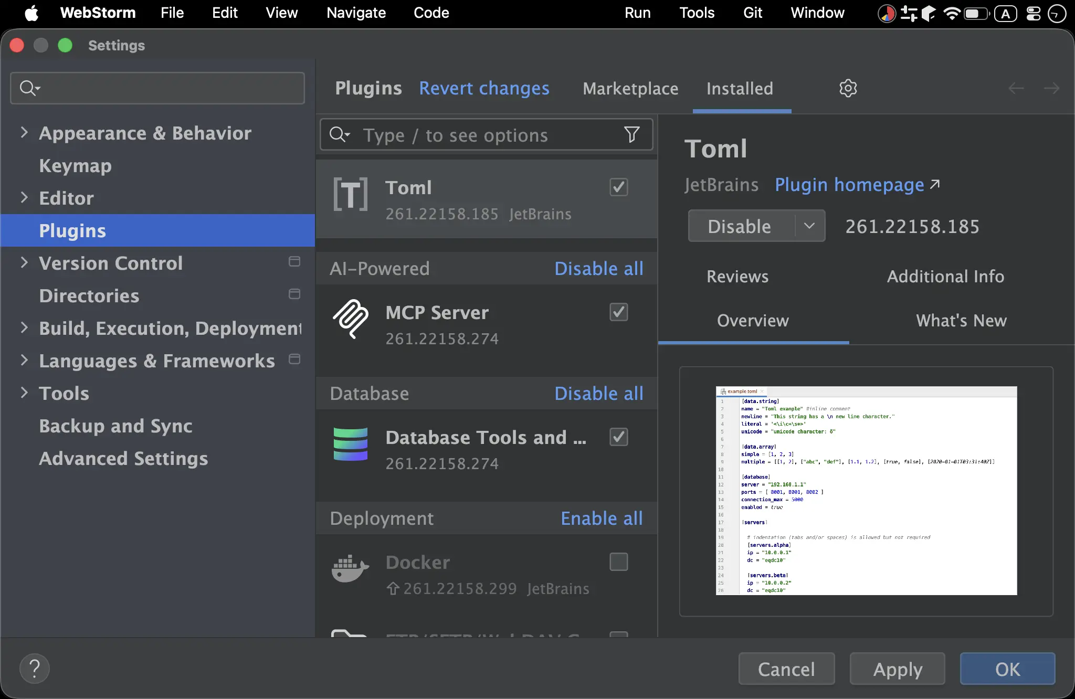The image size is (1075, 699).
Task: Click the plugin search filter funnel icon
Action: (632, 135)
